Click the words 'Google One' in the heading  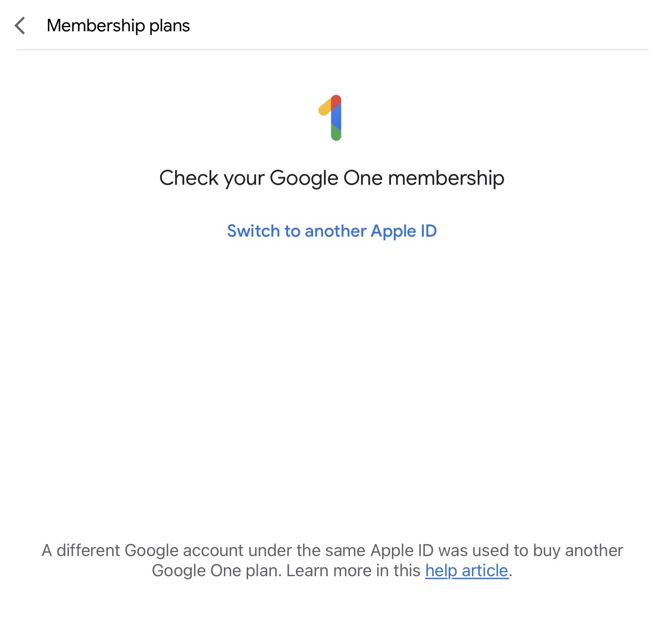[x=326, y=178]
